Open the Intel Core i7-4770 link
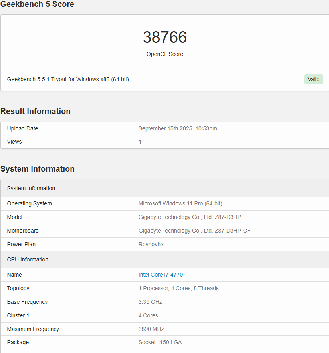This screenshot has width=329, height=353. coord(161,275)
